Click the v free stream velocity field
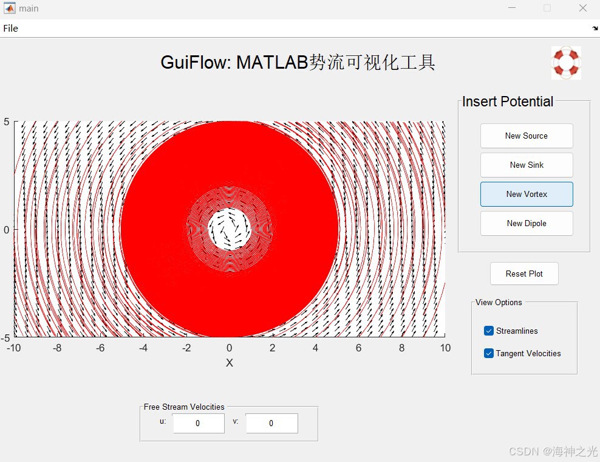 271,423
